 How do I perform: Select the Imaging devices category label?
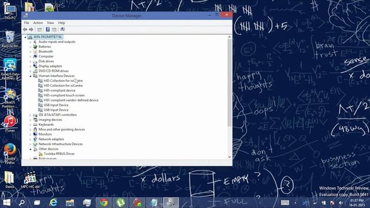(50, 120)
